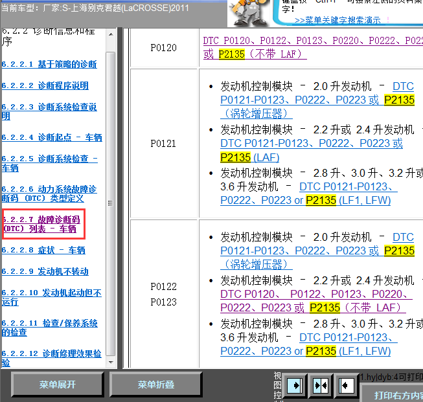Click the right-arrow view control icon
This screenshot has width=423, height=402.
click(295, 385)
